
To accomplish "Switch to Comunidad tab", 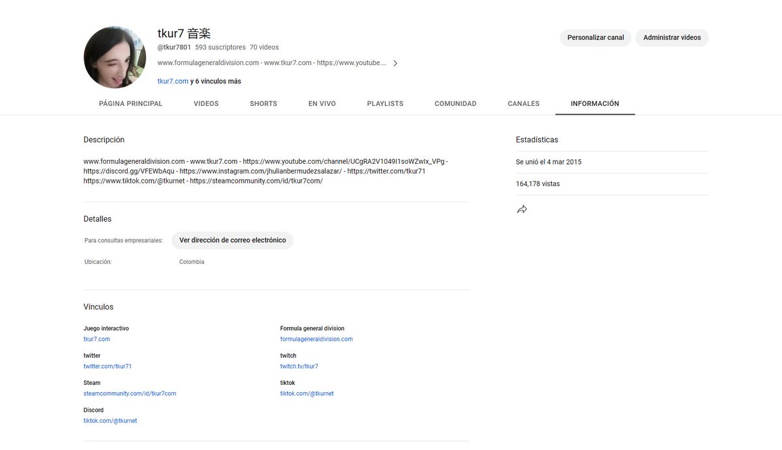I will (x=456, y=103).
